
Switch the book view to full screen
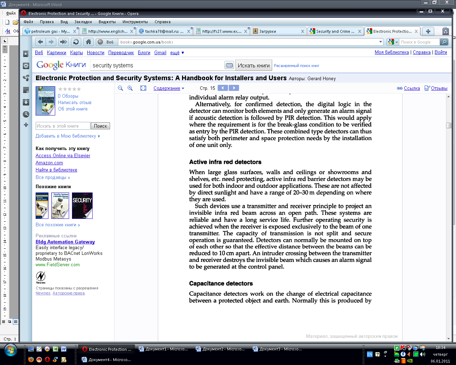pyautogui.click(x=143, y=88)
